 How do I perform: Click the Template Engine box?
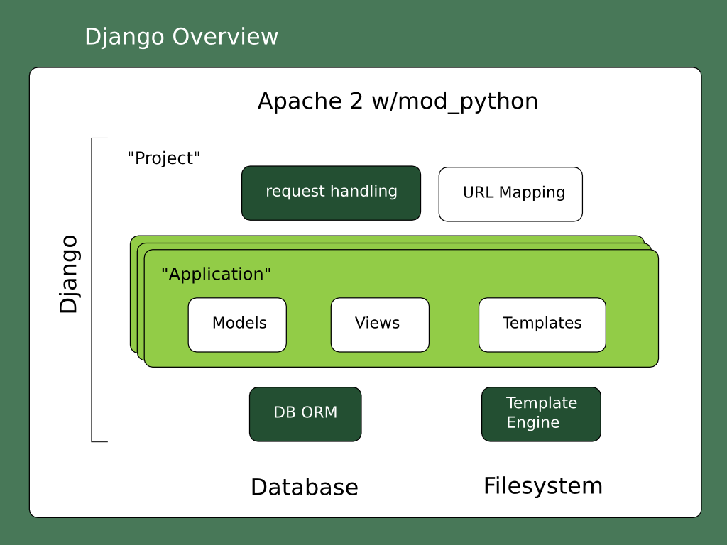pyautogui.click(x=542, y=414)
